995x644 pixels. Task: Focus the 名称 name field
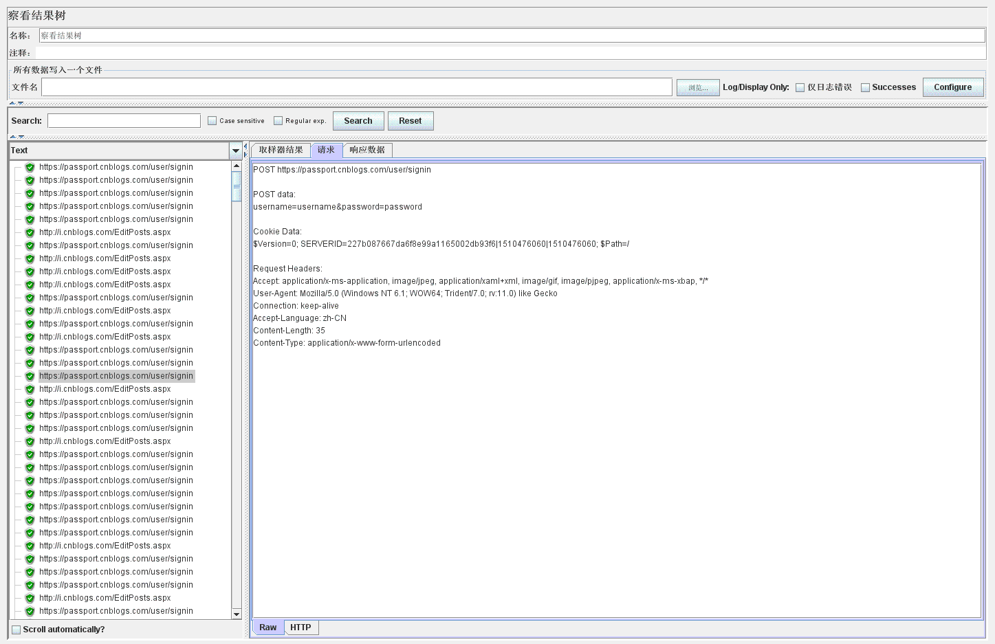tap(512, 36)
